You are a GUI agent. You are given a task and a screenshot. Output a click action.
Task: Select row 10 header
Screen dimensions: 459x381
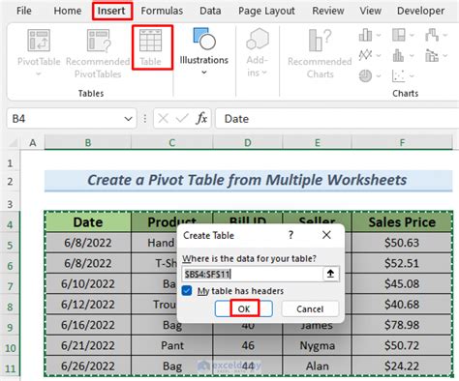10,347
